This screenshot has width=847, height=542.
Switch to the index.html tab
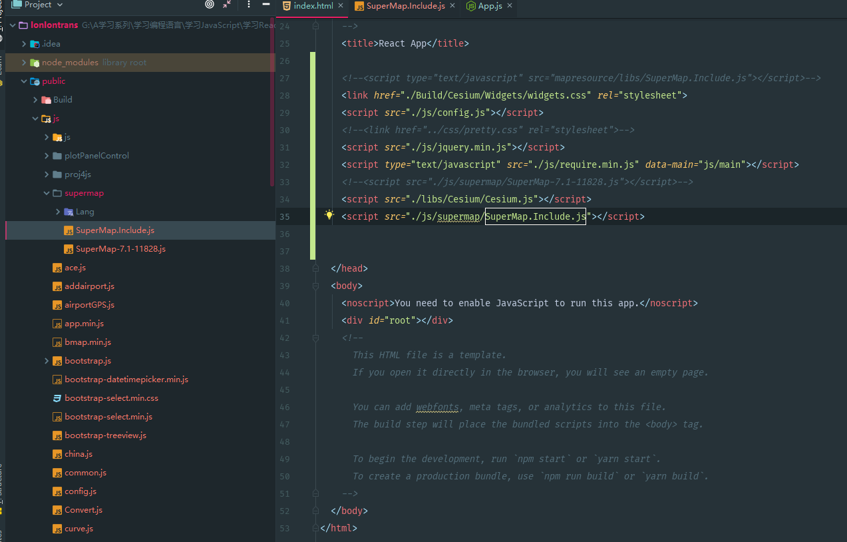(313, 5)
